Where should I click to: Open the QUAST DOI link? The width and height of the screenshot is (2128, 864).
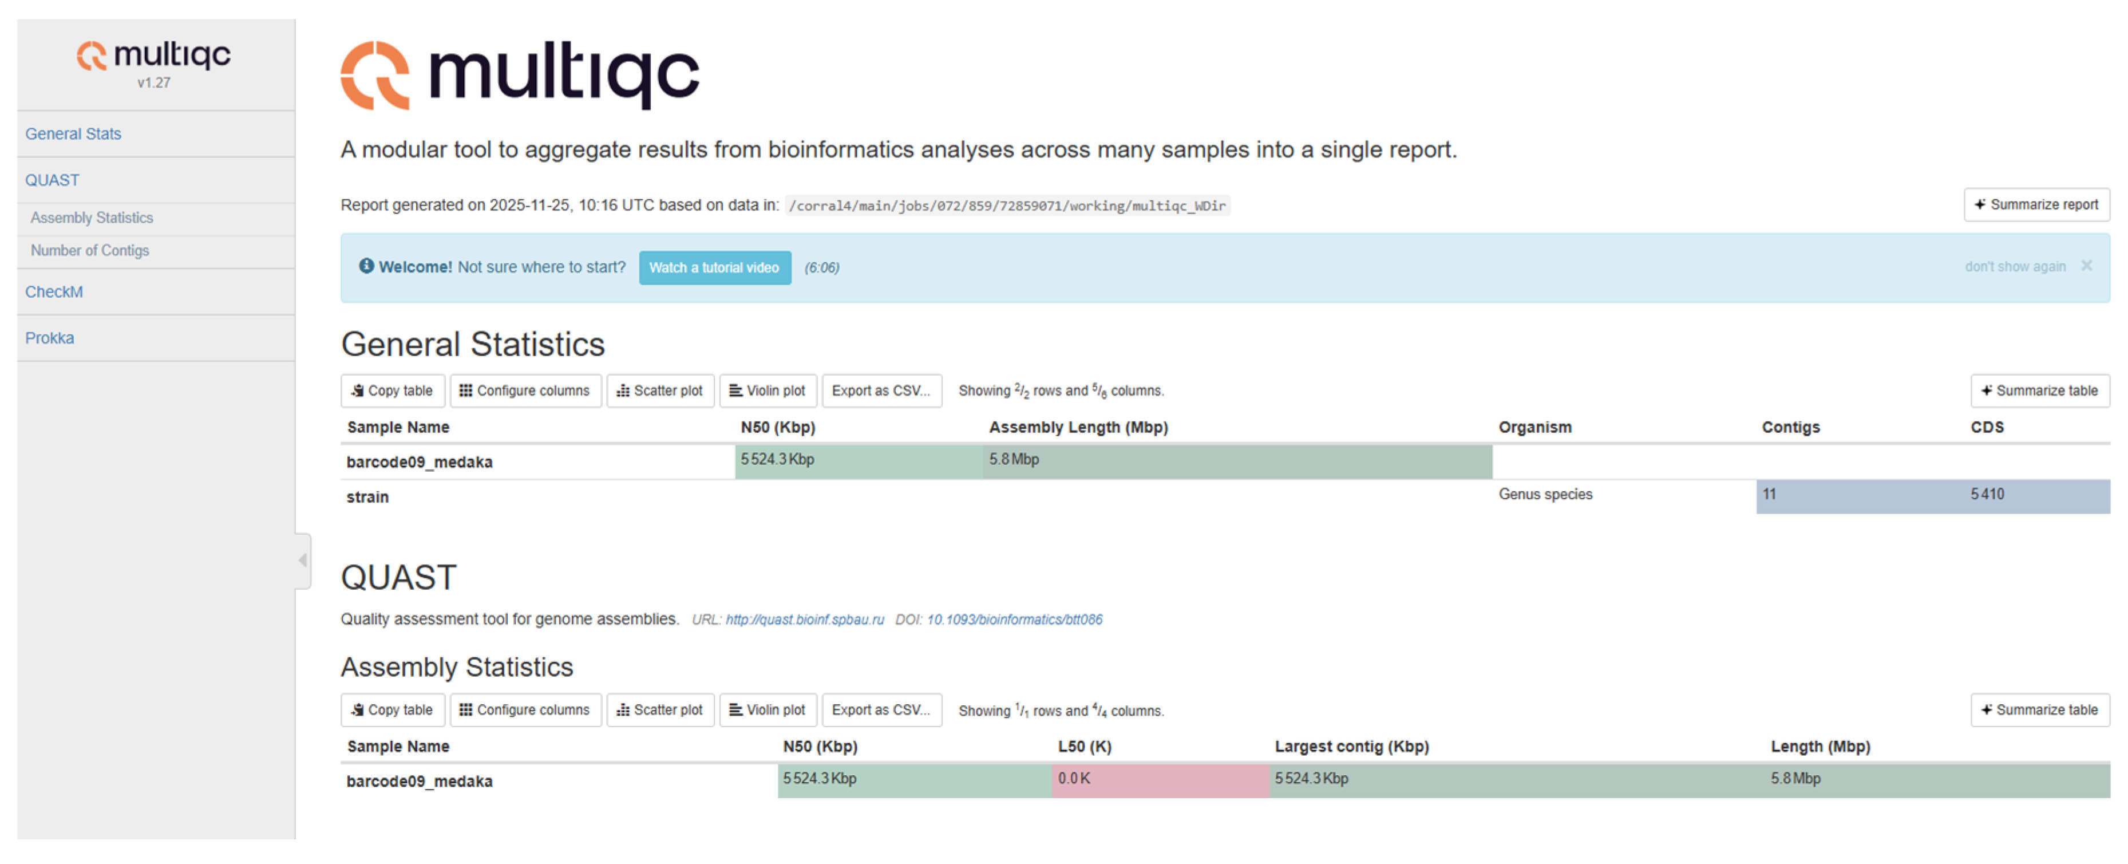pyautogui.click(x=1014, y=619)
